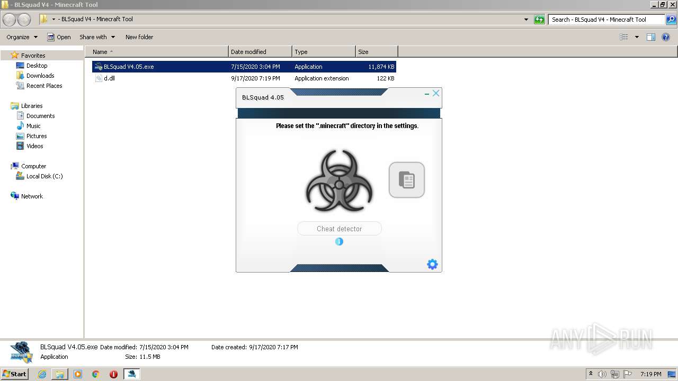Click the Explorer back navigation button
Screen dimensions: 678x381
(9, 20)
